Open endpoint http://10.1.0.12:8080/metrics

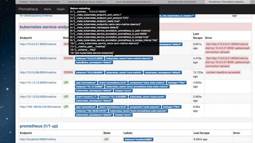coord(38,83)
